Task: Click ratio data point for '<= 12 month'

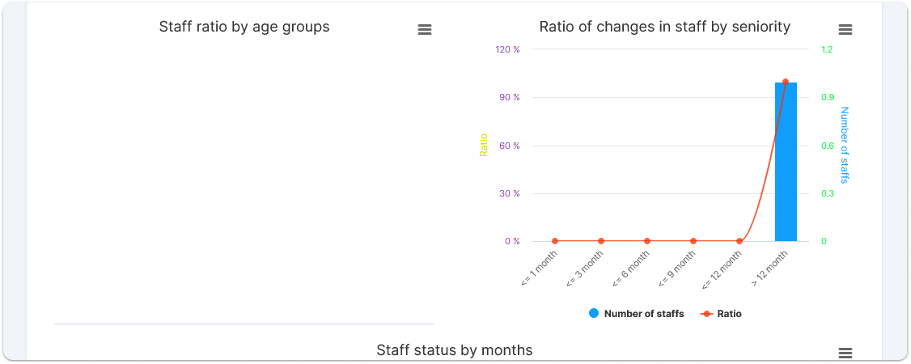Action: point(739,241)
